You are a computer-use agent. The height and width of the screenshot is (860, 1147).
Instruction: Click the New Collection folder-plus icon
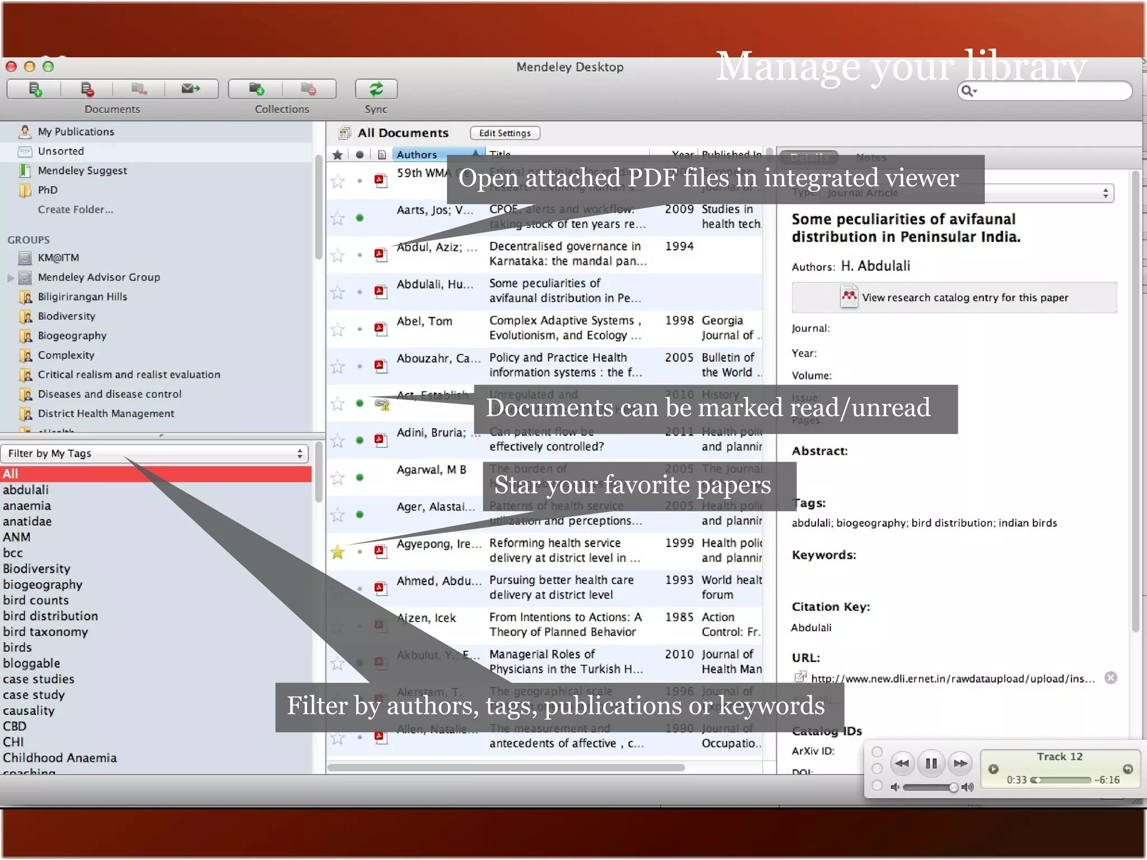pyautogui.click(x=257, y=88)
